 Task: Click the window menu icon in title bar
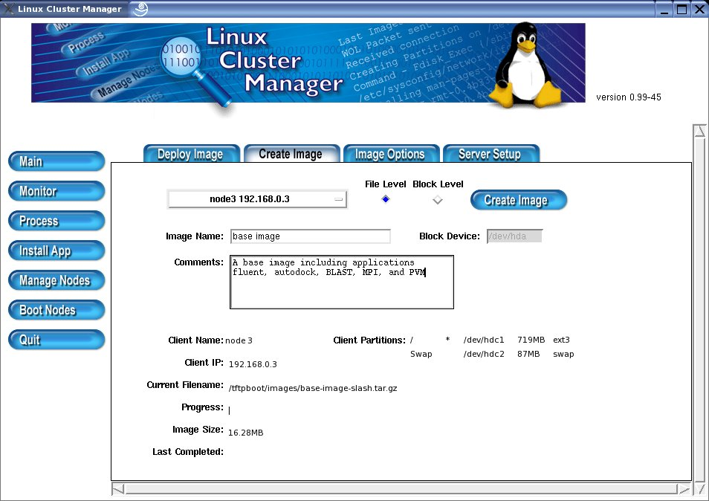(8, 9)
